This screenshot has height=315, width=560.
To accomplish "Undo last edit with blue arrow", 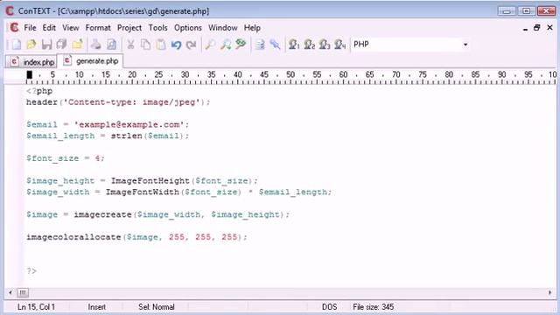I will [176, 45].
